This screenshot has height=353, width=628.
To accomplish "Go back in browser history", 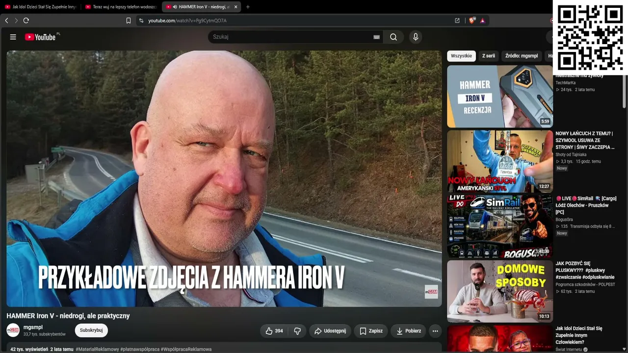I will 6,21.
